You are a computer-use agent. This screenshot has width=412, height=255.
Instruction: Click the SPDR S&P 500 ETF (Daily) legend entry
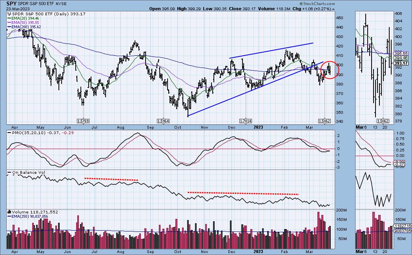[49, 14]
